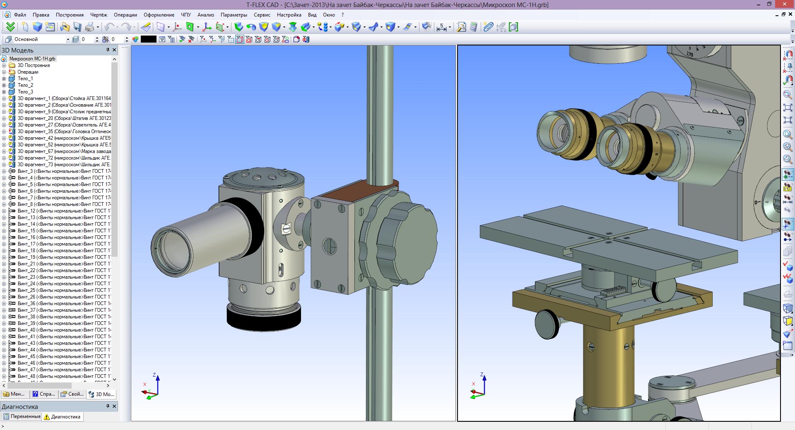This screenshot has width=795, height=430.
Task: Close the Диагностика panel
Action: coord(114,406)
